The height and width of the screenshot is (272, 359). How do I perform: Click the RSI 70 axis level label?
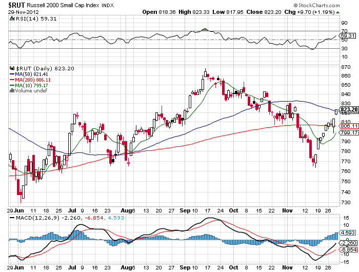pyautogui.click(x=344, y=31)
